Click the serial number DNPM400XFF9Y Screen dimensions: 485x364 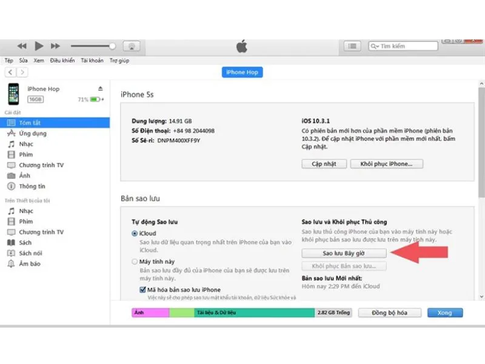(x=178, y=141)
